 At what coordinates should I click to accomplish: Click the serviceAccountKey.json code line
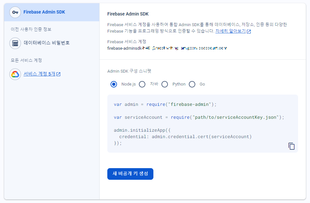tap(199, 117)
